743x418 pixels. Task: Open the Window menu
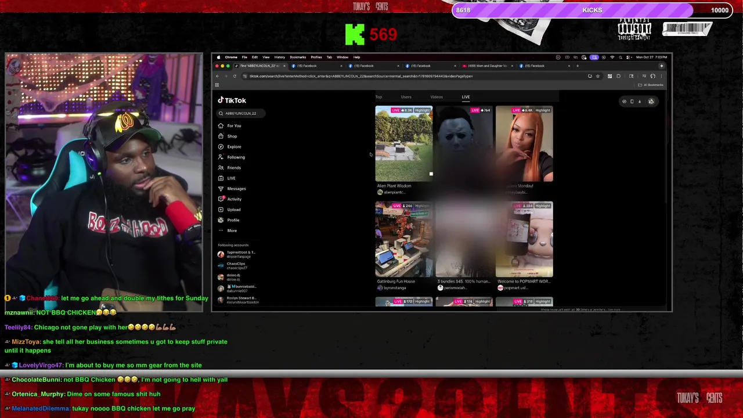pyautogui.click(x=342, y=57)
